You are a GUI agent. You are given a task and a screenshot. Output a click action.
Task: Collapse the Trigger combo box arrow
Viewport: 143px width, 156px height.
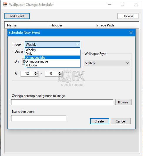78,45
